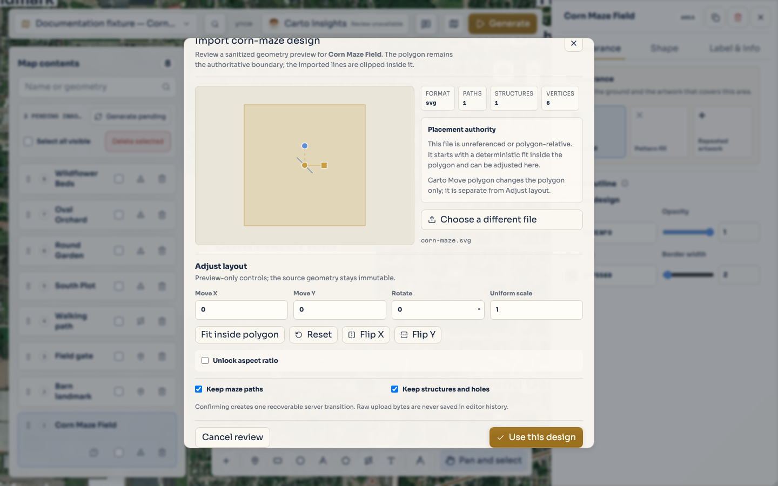Confirm with Use this design
This screenshot has width=778, height=486.
coord(536,437)
